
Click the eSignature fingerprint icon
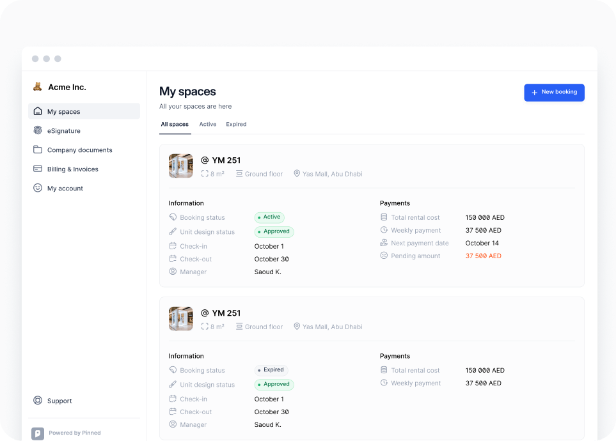click(38, 130)
